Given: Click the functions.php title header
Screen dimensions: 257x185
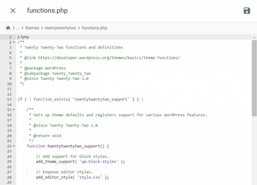Looking at the screenshot, I should click(x=47, y=11).
